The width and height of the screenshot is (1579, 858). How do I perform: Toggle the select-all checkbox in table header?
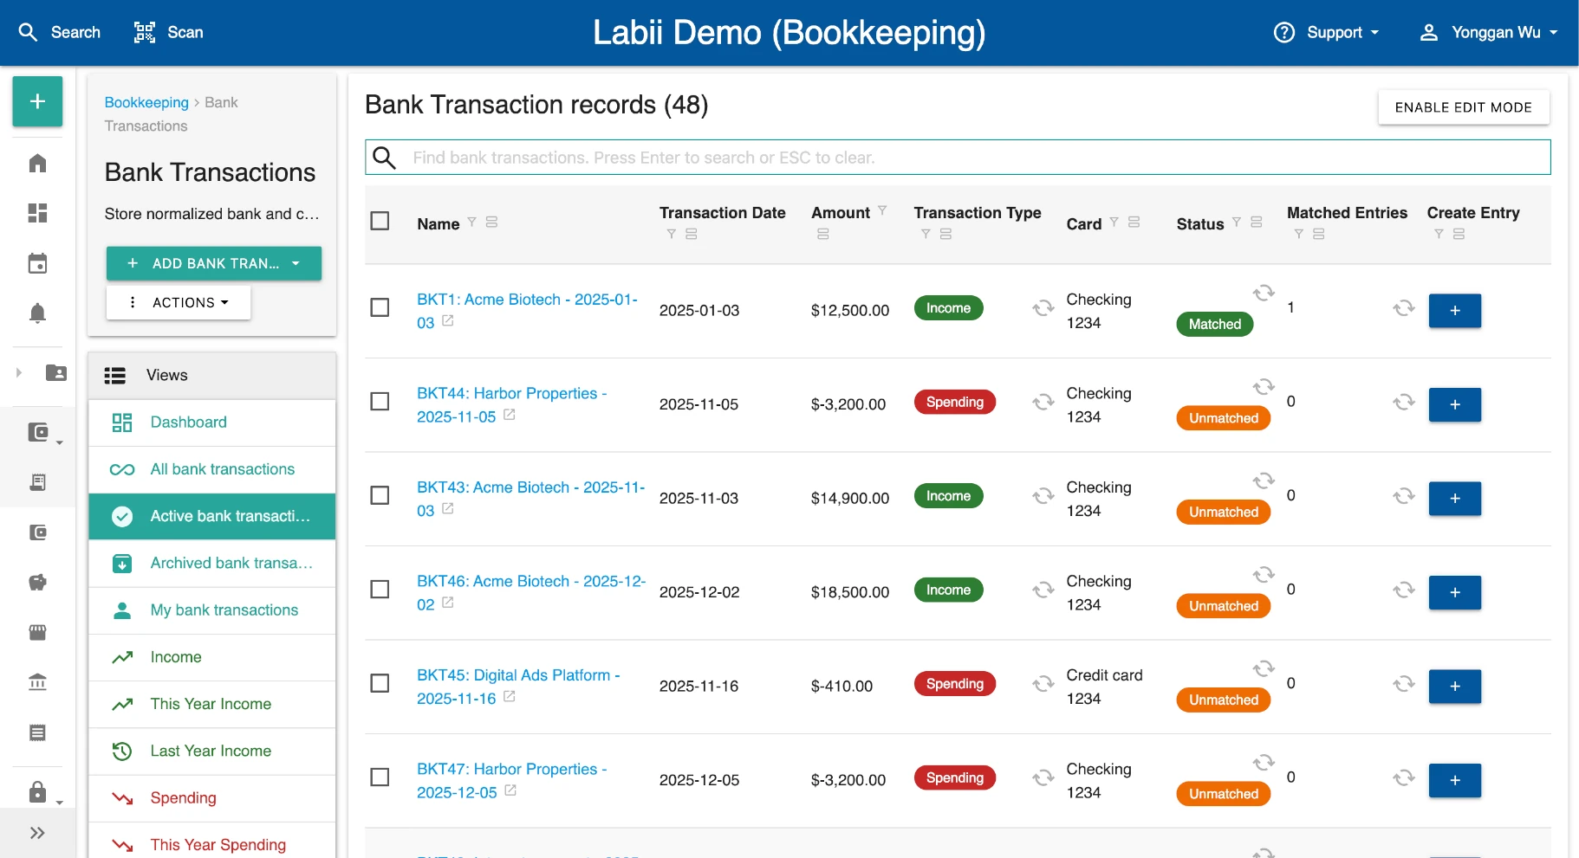380,221
